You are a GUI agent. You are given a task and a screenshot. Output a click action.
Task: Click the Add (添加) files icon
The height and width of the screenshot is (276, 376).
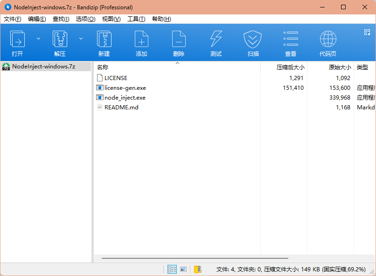pos(141,40)
